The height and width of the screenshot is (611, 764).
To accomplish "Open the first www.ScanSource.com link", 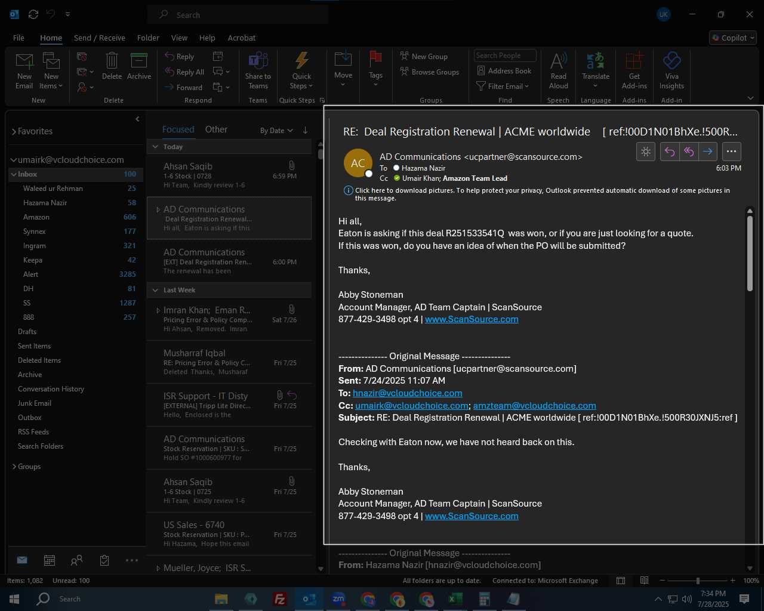I will coord(472,319).
